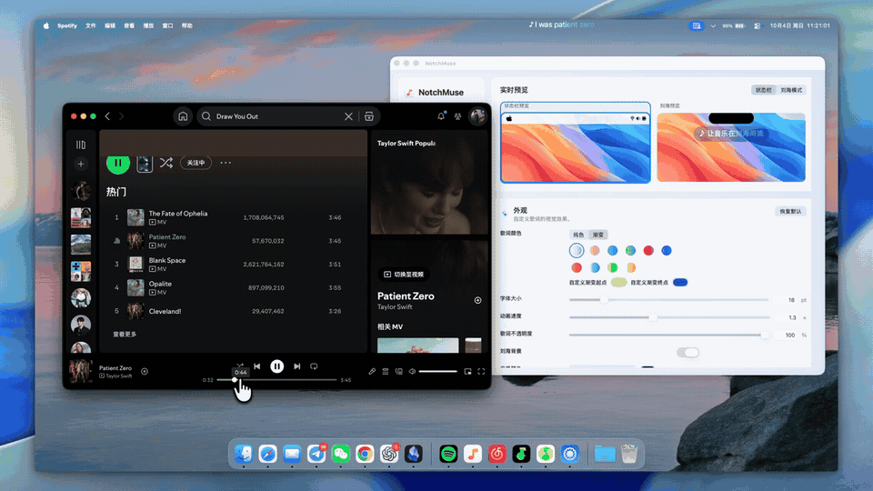873x491 pixels.
Task: Open Google Chrome from the Dock
Action: (x=365, y=454)
